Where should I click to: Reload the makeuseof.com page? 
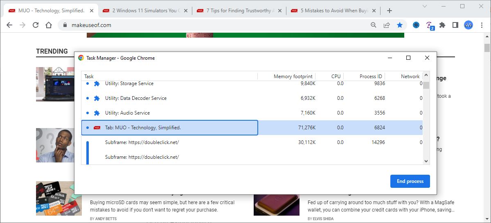click(x=36, y=25)
